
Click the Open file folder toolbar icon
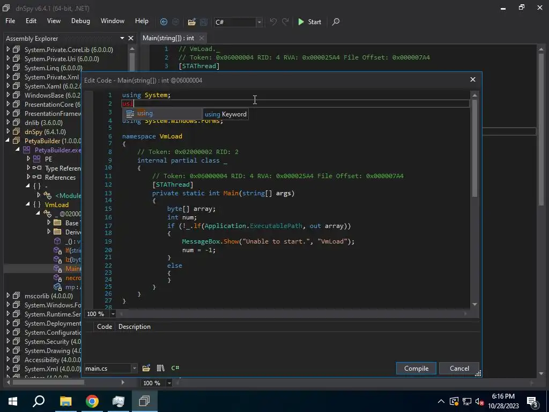tap(191, 21)
